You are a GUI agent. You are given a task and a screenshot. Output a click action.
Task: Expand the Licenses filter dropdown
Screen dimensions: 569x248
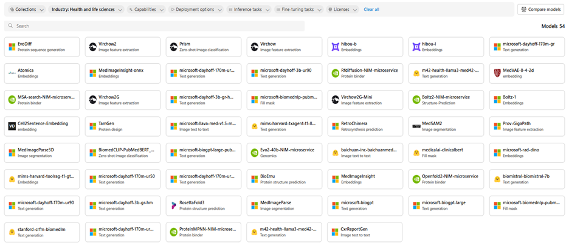click(x=343, y=10)
